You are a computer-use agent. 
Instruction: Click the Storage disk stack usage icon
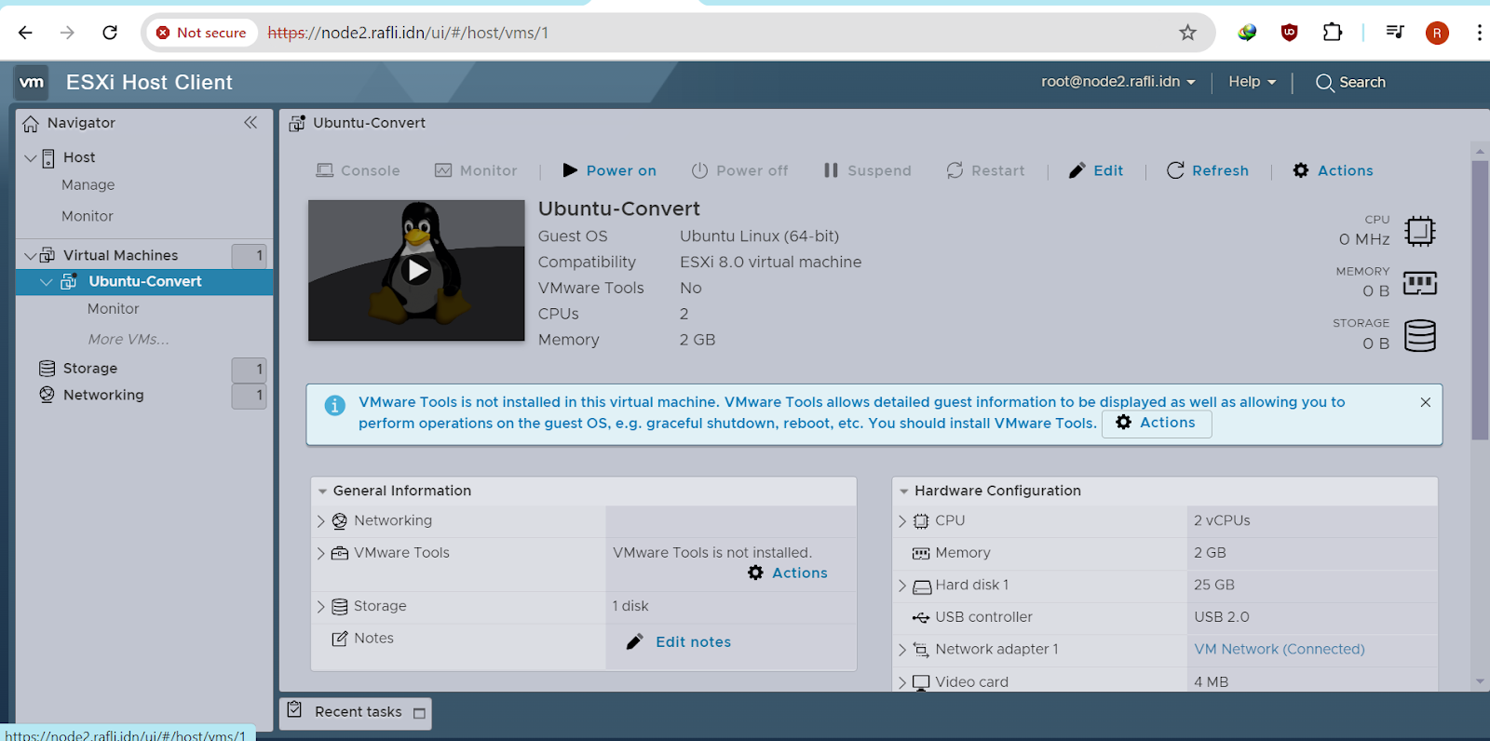coord(1420,335)
